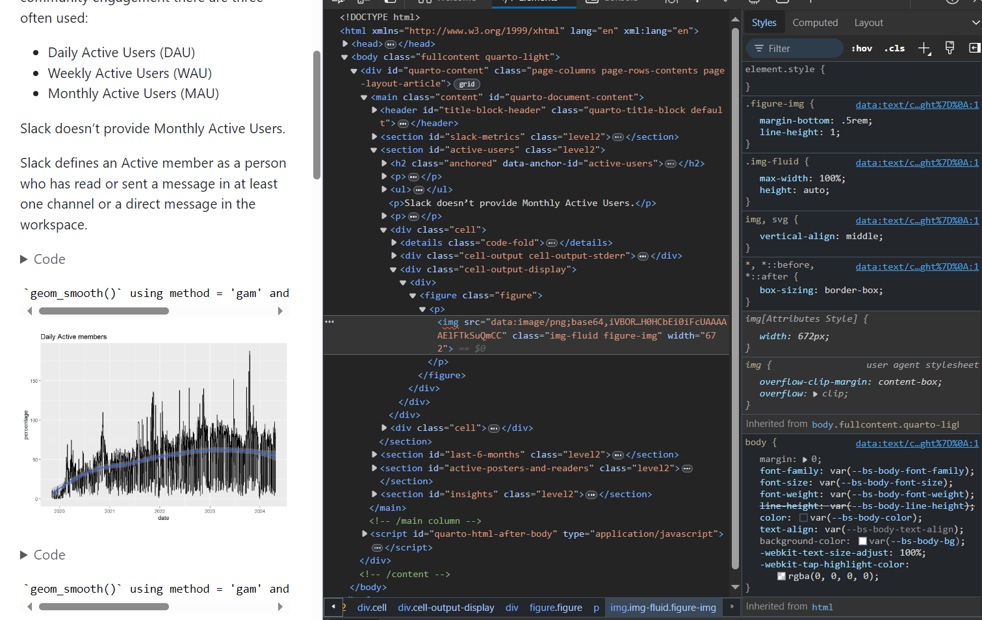Open source link for .figure-img rule
Viewport: 982px width, 620px height.
tap(917, 105)
